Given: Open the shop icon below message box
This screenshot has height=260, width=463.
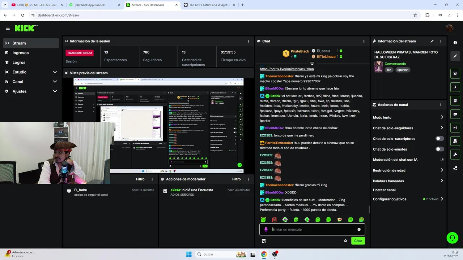Looking at the screenshot, I should (x=264, y=241).
